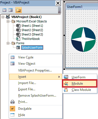Click the Insert submenu arrow
Screen dimensions: 98x119
[x=59, y=77]
